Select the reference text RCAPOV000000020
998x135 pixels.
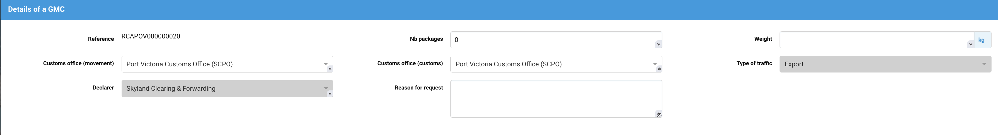pyautogui.click(x=151, y=36)
